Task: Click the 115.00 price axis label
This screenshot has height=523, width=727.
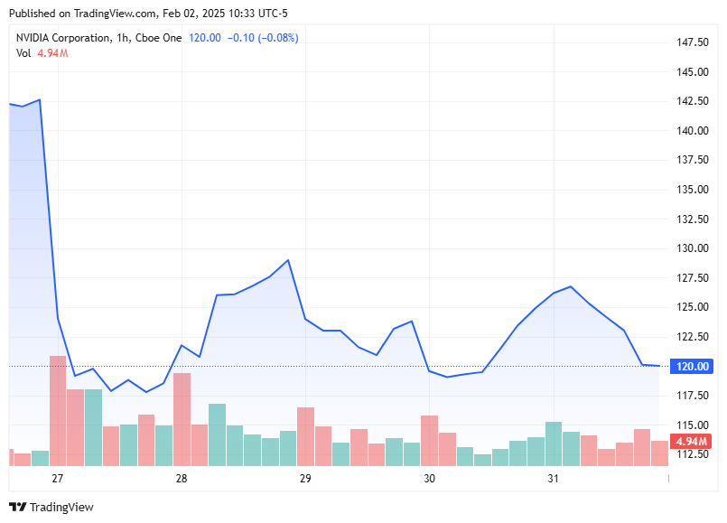Action: click(x=692, y=425)
